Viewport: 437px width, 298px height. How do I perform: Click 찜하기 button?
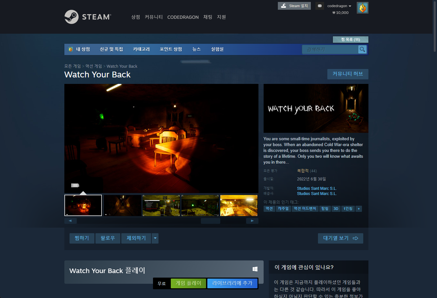point(82,238)
